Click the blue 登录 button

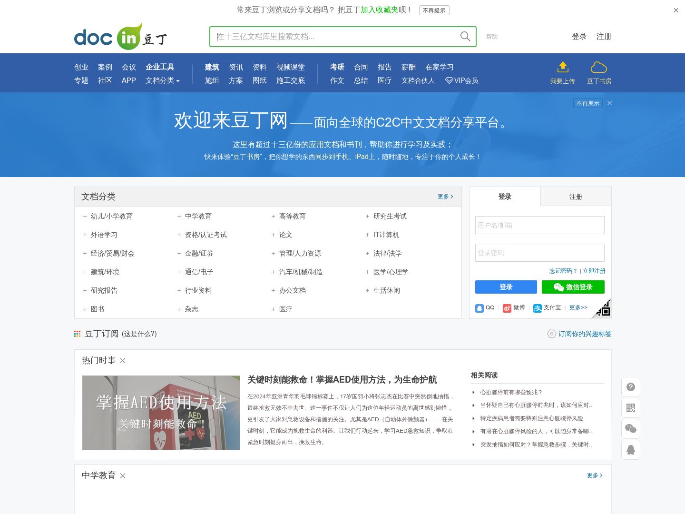[506, 287]
